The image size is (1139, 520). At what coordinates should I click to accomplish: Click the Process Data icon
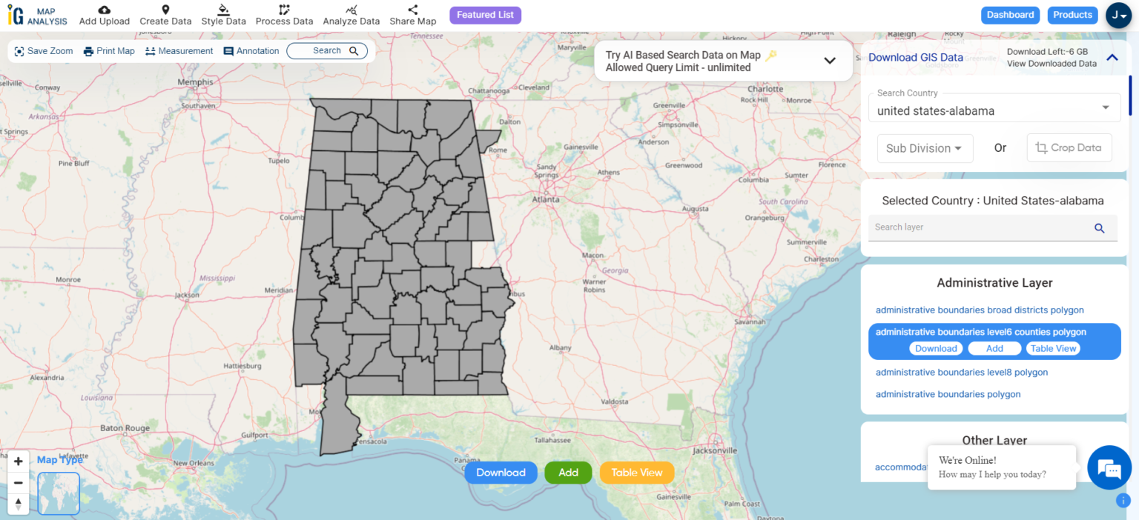pyautogui.click(x=284, y=15)
